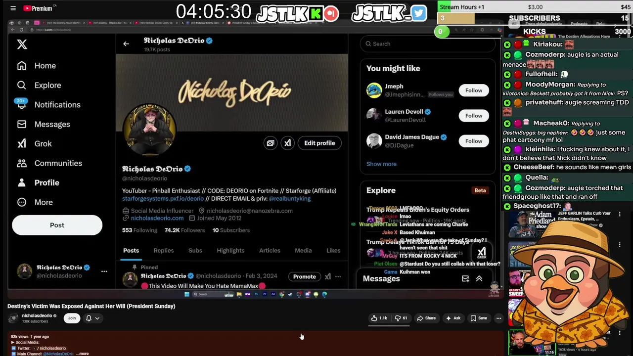This screenshot has height=356, width=633.
Task: Open Messages in X sidebar
Action: pos(44,124)
